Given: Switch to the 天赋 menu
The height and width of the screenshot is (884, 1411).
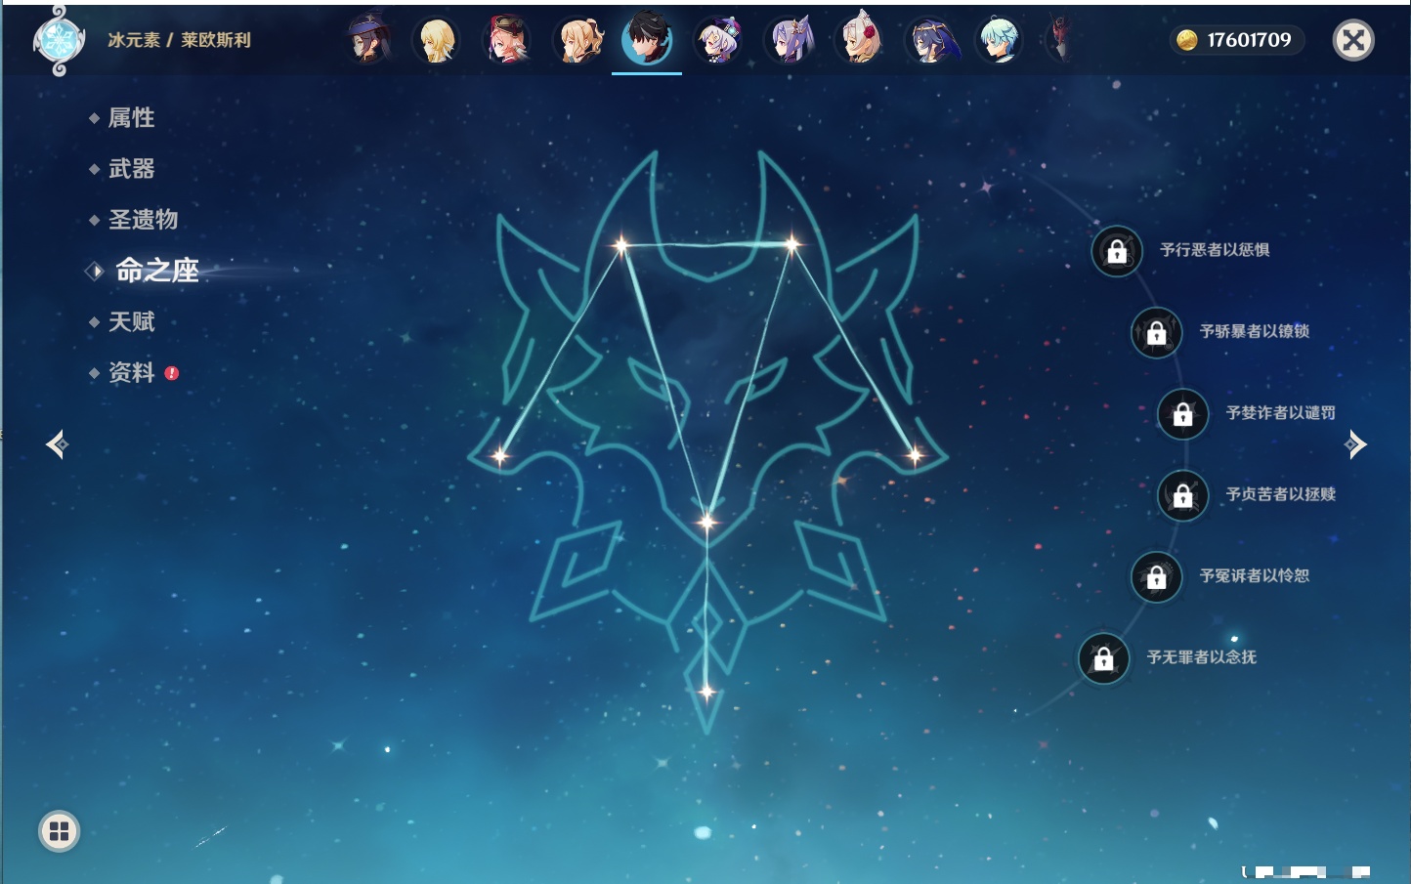Looking at the screenshot, I should coord(131,321).
